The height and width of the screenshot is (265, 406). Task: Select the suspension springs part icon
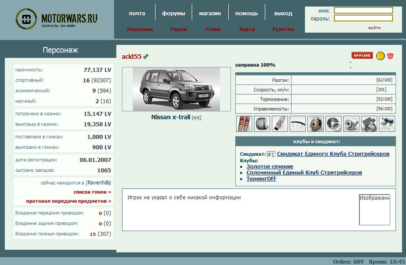click(244, 124)
